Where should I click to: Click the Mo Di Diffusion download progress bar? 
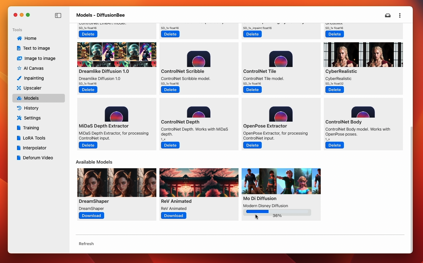[277, 212]
